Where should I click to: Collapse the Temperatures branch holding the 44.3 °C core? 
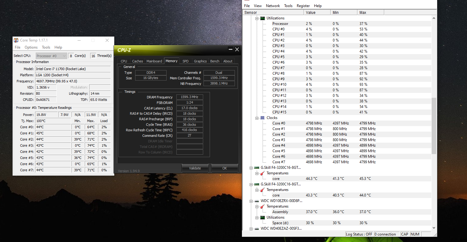click(257, 173)
